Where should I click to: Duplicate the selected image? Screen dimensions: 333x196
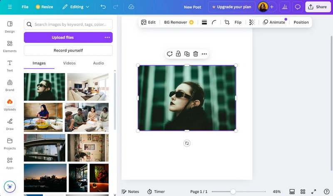(187, 54)
